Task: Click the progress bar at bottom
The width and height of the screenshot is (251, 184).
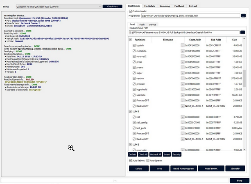Action: [115, 180]
